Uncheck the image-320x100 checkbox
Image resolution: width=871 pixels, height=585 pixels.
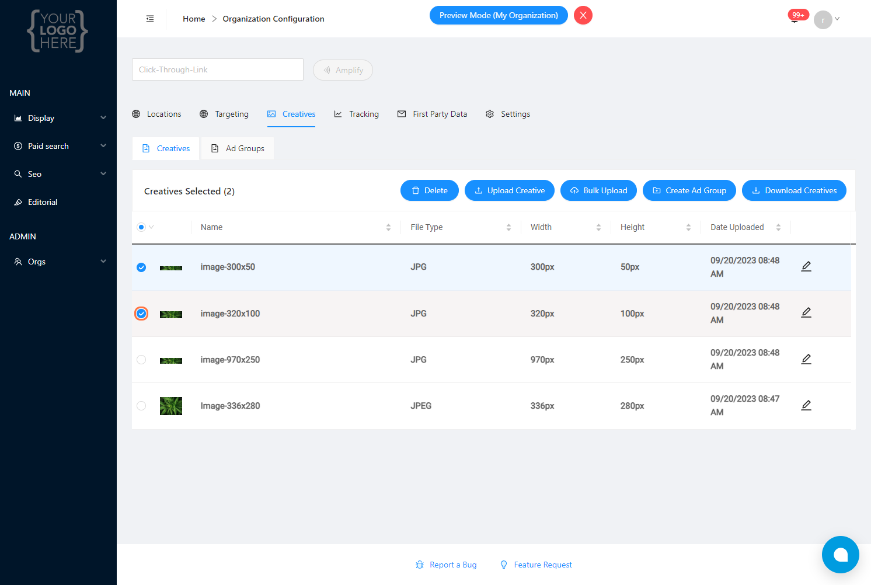[141, 314]
